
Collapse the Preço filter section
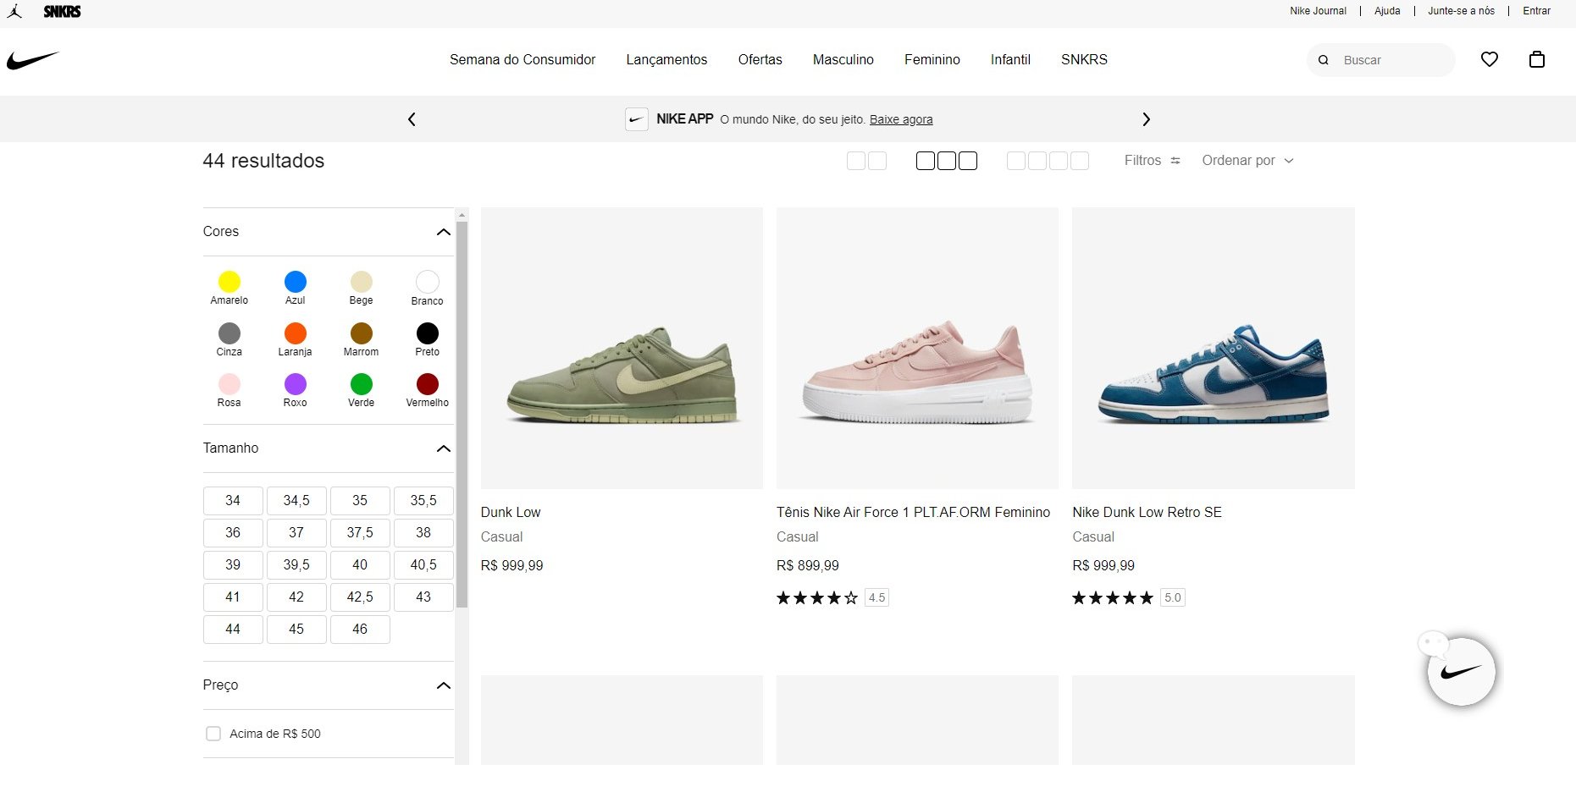click(x=443, y=685)
